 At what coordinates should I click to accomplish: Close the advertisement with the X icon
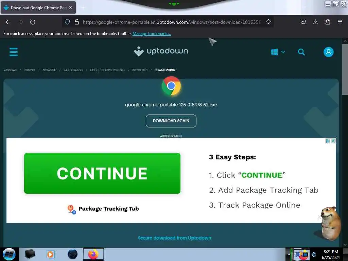point(333,141)
